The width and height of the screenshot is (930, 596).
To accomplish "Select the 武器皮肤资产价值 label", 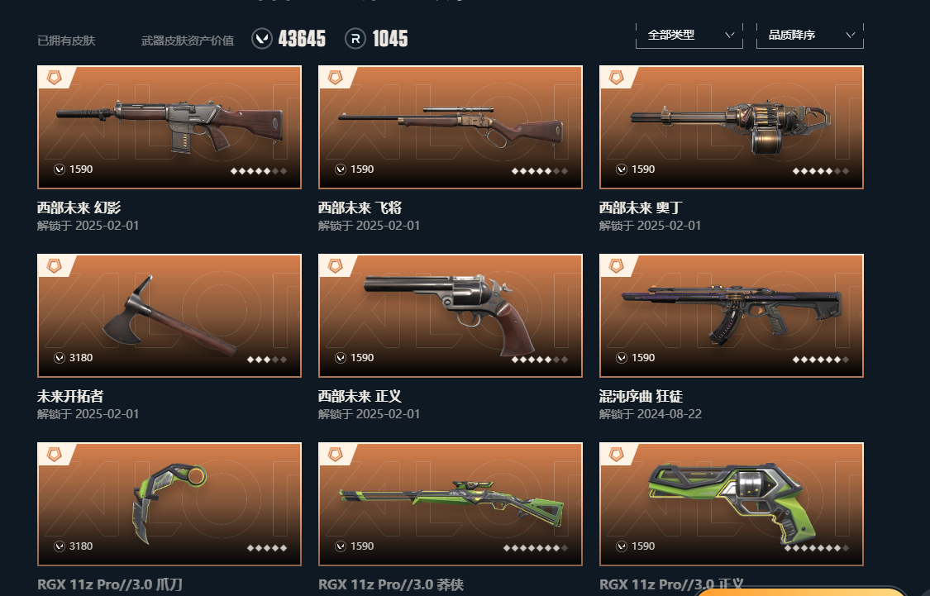I will point(188,41).
